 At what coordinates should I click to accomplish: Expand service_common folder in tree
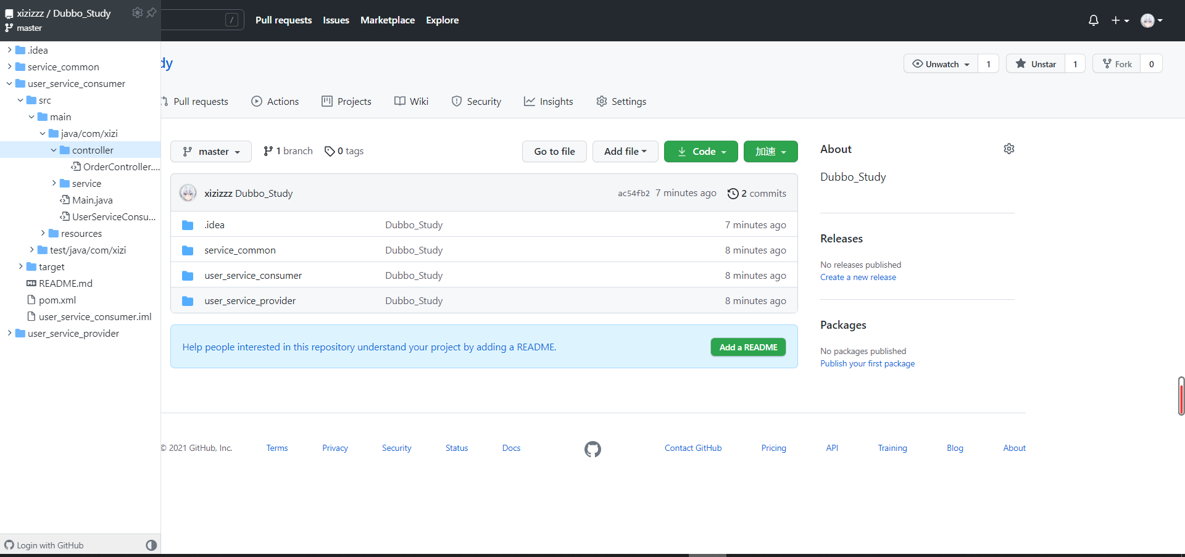pos(9,67)
